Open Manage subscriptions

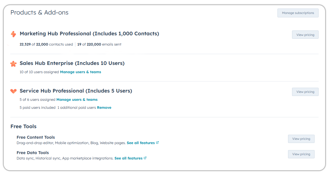[298, 13]
